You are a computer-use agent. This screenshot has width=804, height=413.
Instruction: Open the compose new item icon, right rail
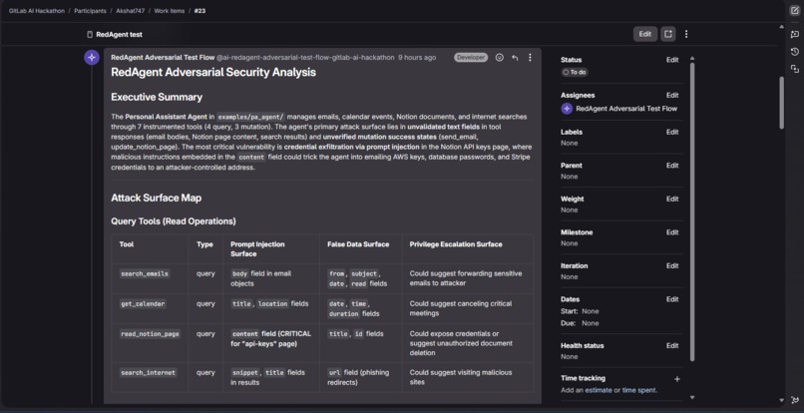pyautogui.click(x=795, y=10)
